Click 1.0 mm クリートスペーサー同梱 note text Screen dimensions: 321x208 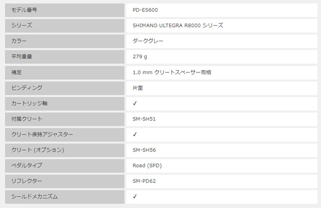172,72
